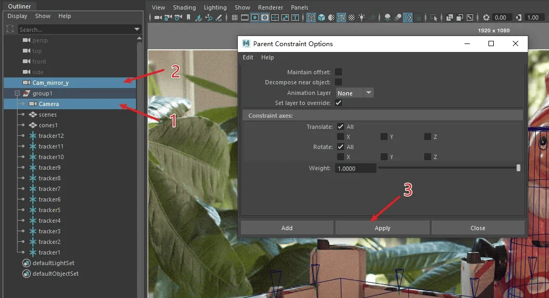Screen dimensions: 549x298
Task: Click the camera icon beside Cam_mirror_y
Action: pos(26,83)
